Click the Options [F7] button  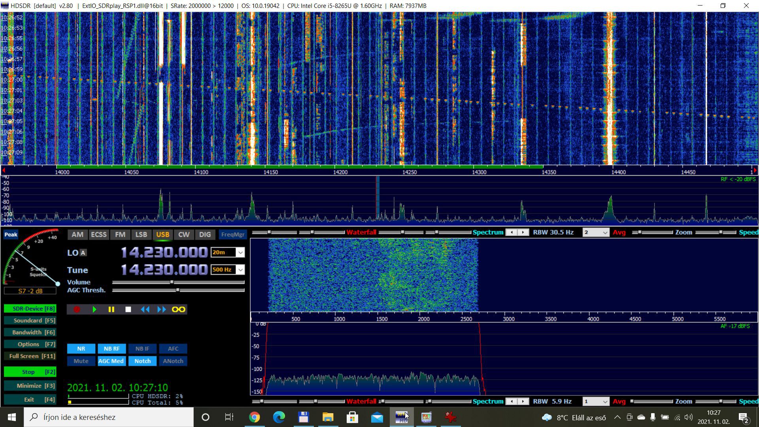click(x=30, y=344)
